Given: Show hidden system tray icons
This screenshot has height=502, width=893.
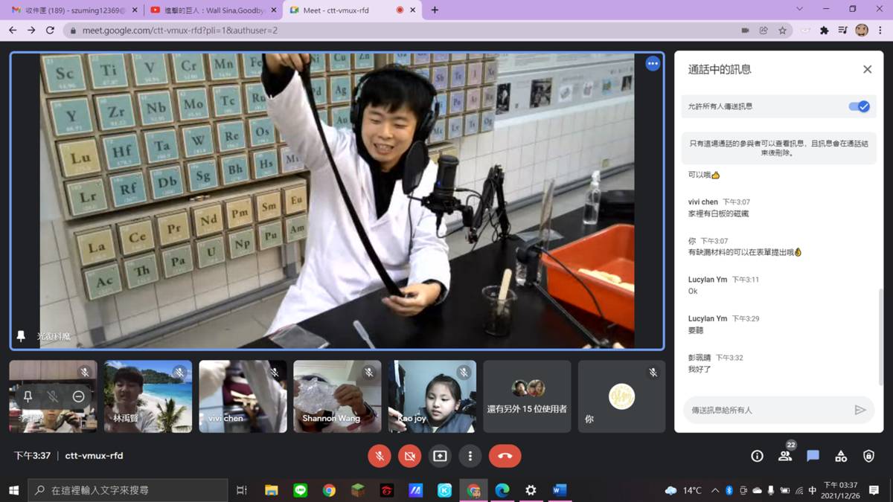Looking at the screenshot, I should point(715,490).
